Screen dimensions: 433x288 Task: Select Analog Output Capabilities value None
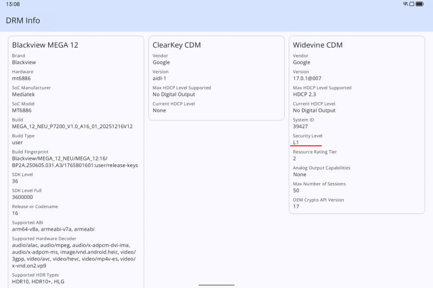coord(300,175)
